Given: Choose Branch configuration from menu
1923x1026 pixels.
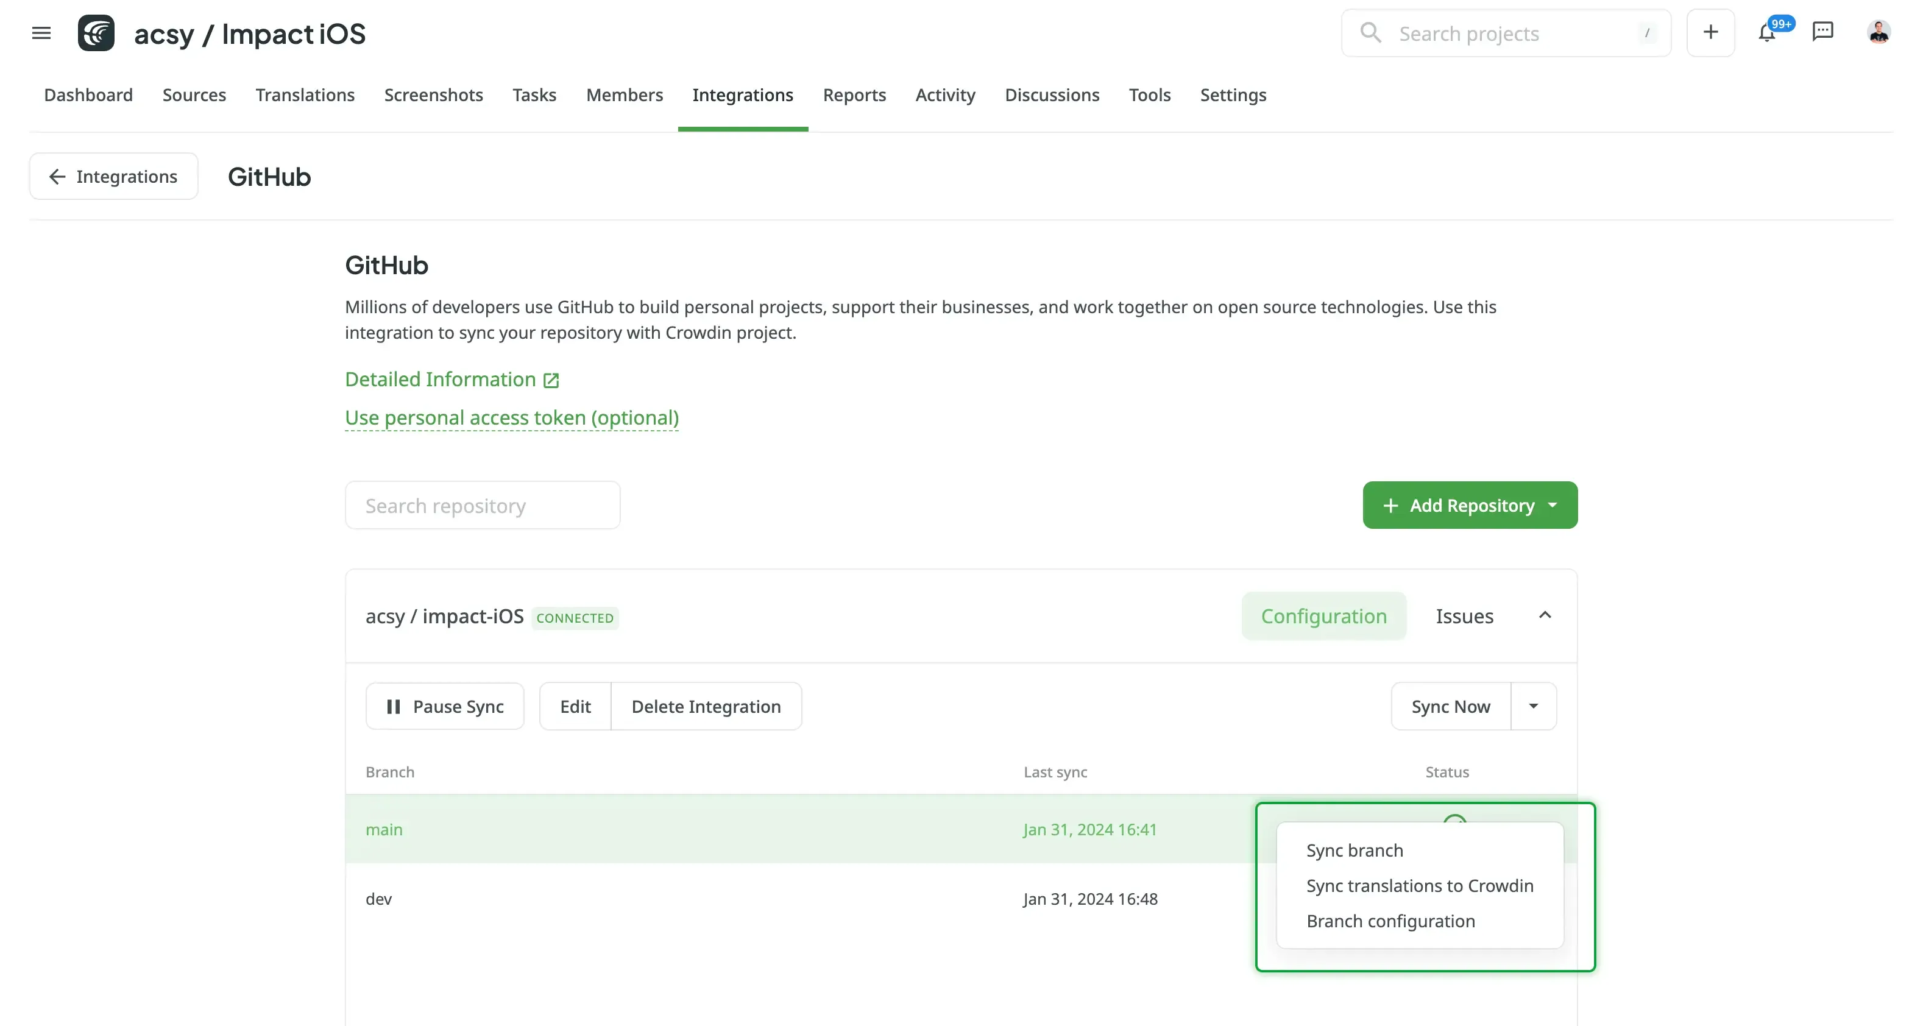Looking at the screenshot, I should point(1390,921).
